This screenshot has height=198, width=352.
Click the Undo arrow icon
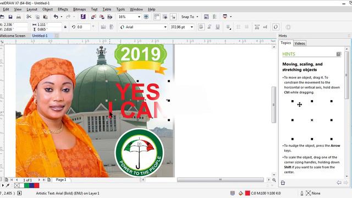coord(56,16)
